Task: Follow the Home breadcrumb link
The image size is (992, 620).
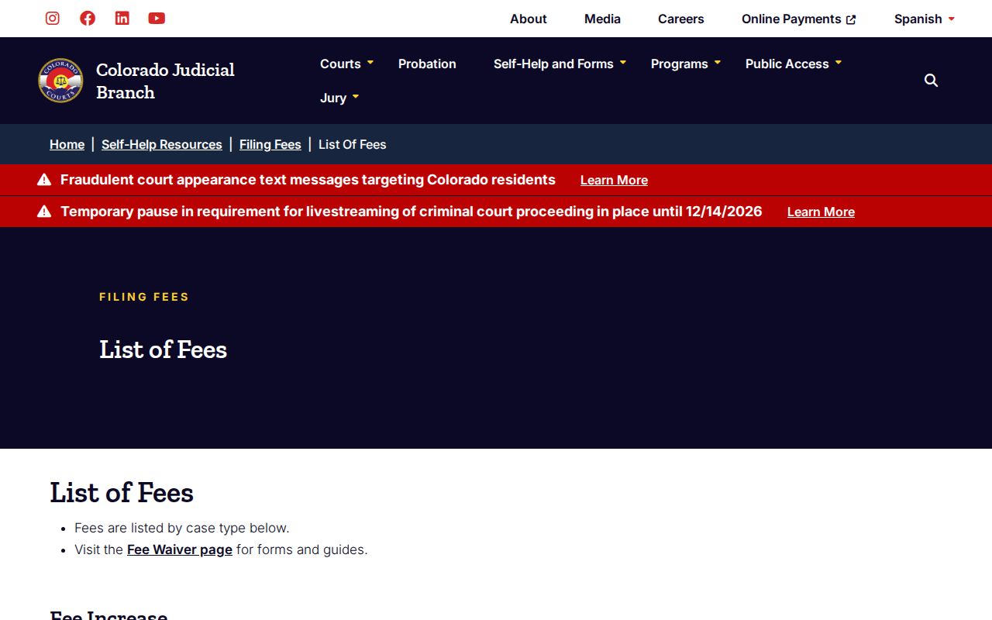Action: [67, 144]
